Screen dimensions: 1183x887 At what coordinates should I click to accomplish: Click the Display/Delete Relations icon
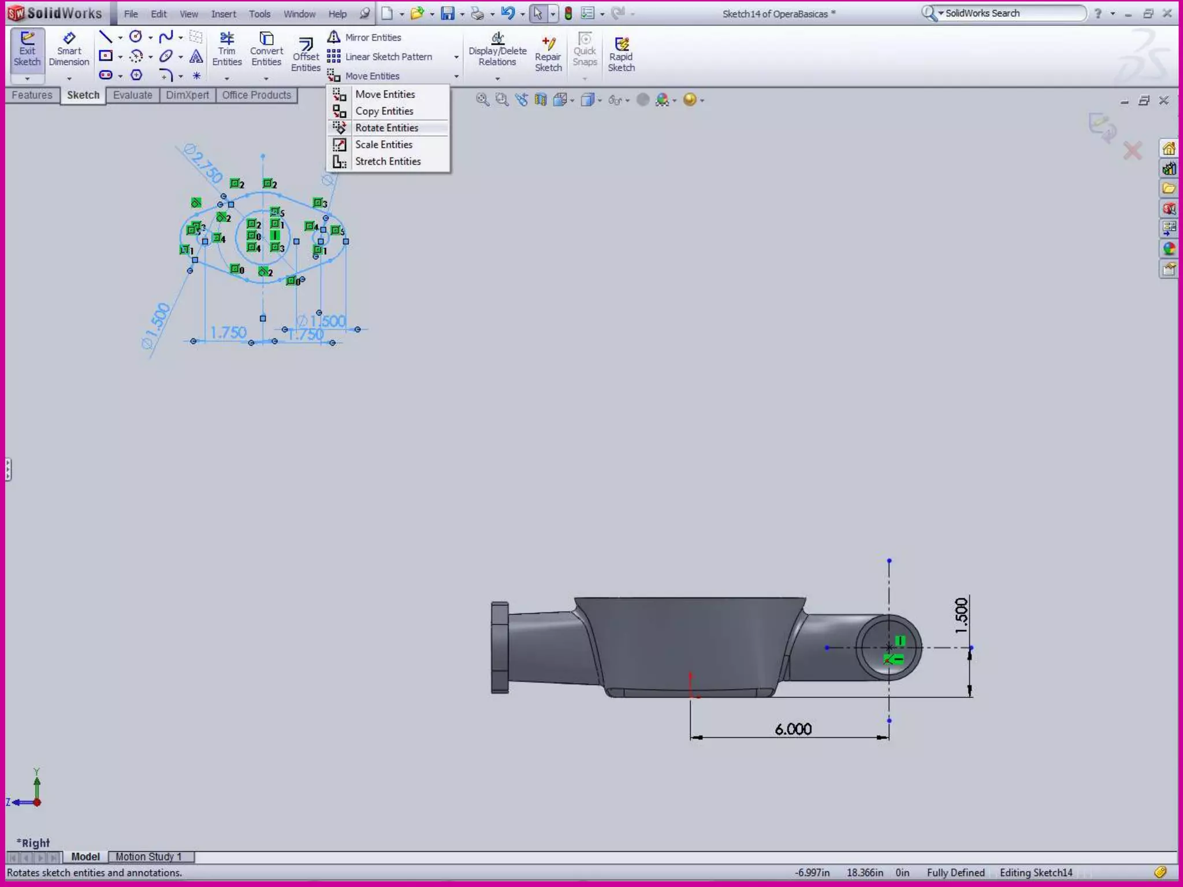tap(497, 39)
